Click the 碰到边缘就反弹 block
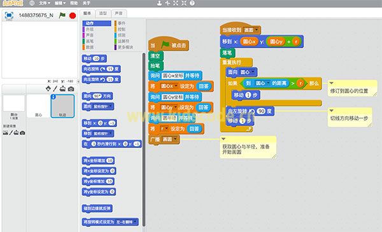This screenshot has width=382, height=232. click(97, 208)
